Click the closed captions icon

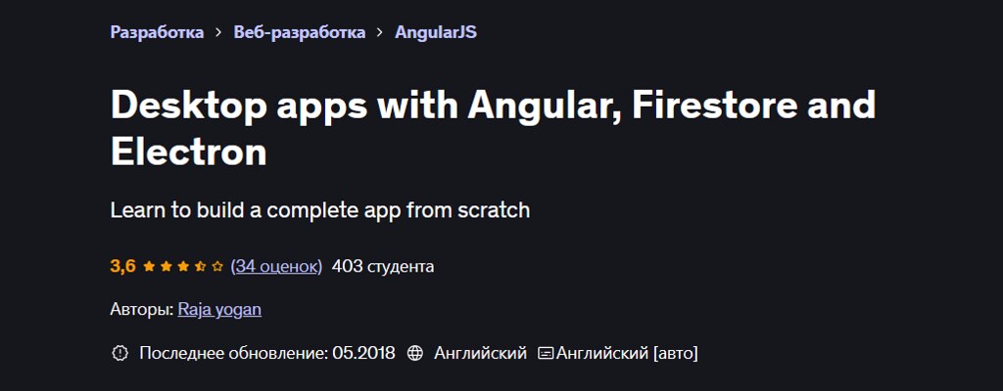pos(547,353)
